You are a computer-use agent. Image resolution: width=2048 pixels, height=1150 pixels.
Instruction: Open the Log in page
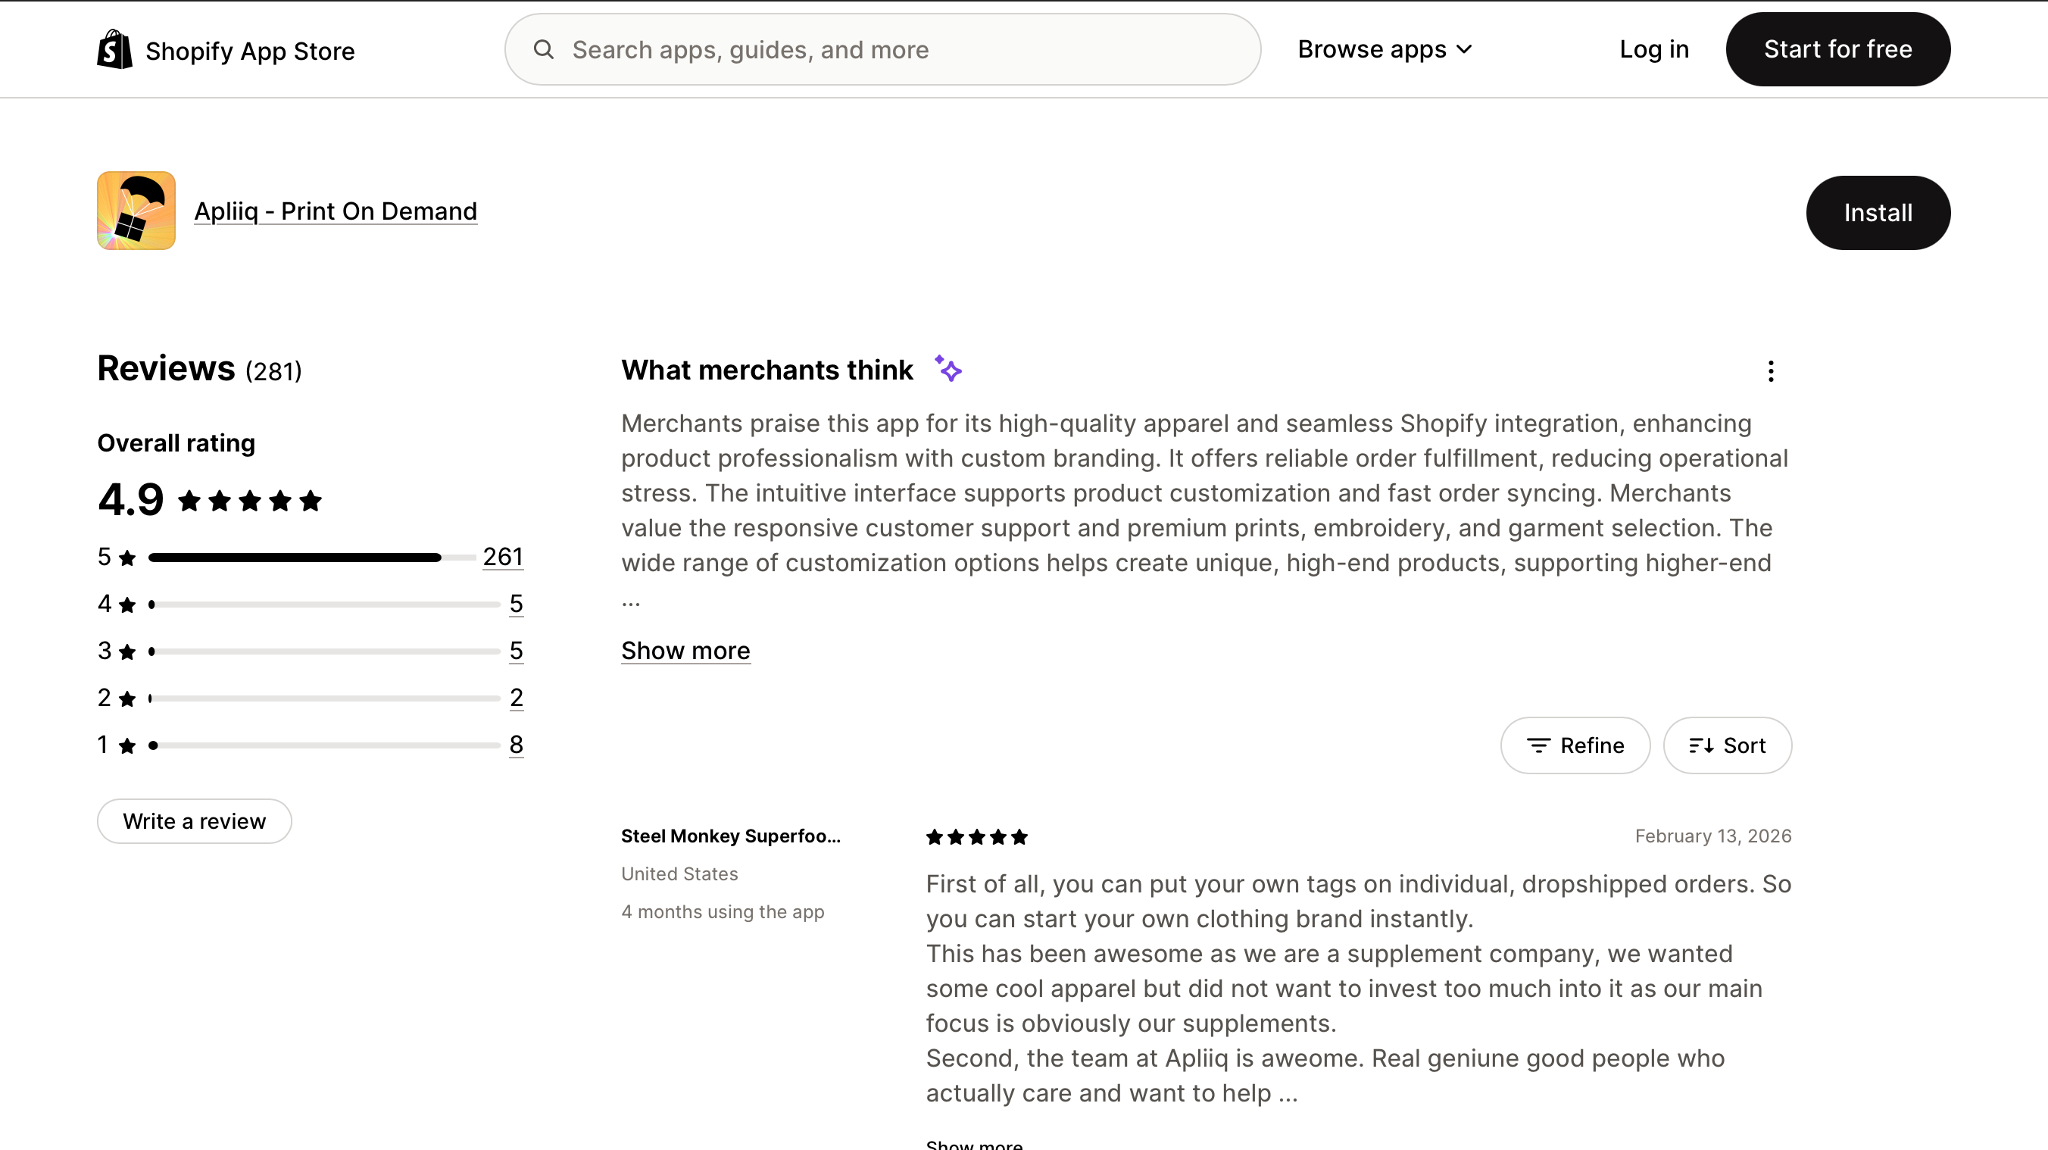coord(1653,49)
